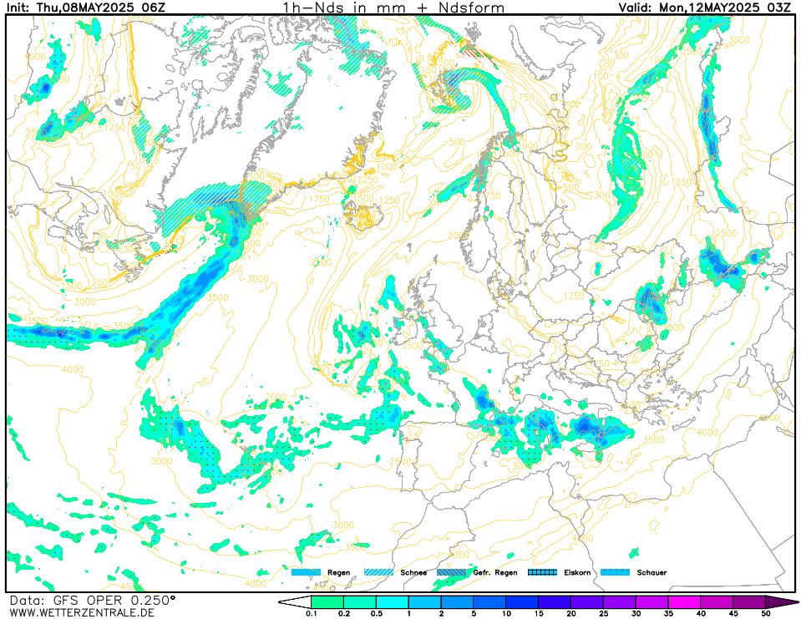Screen dimensions: 801x619
Task: Select the 40–45 mm color bar segment
Action: click(717, 602)
